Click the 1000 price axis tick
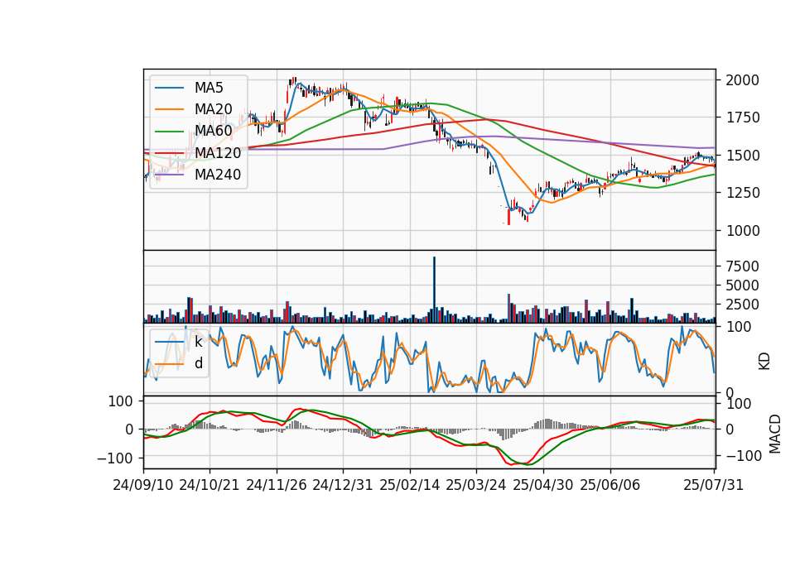 tap(742, 231)
